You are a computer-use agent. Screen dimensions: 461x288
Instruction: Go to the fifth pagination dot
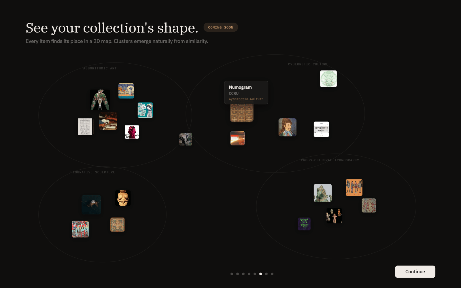click(255, 274)
